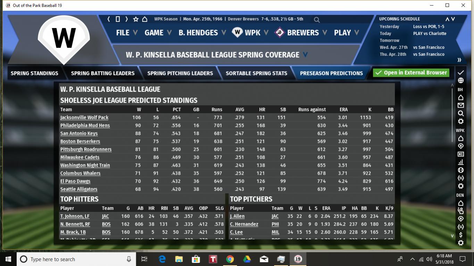Open the WPK transactions arrows icon
Screen dimensions: 474x266
pos(460,178)
